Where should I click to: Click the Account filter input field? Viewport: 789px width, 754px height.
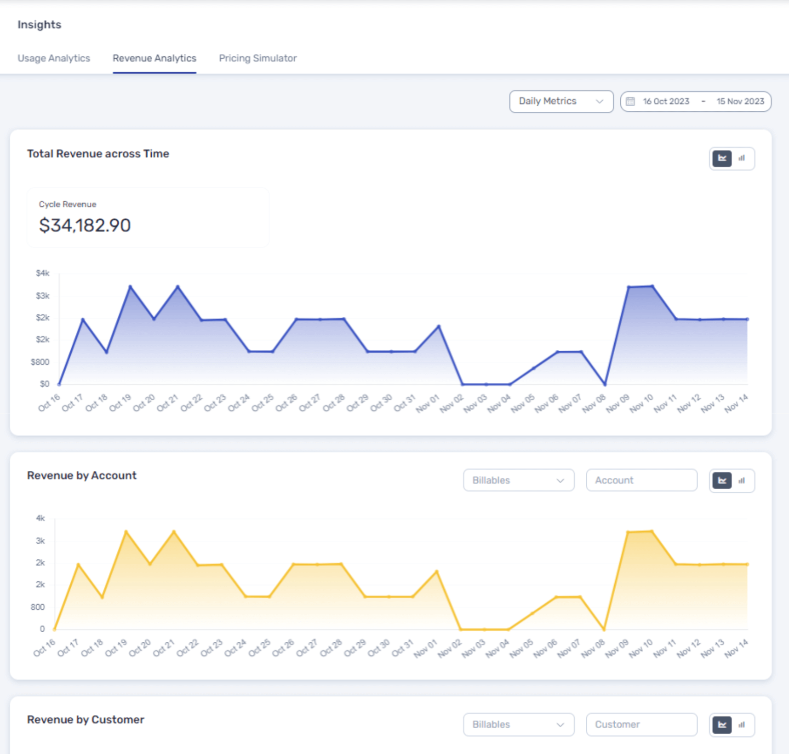tap(641, 480)
